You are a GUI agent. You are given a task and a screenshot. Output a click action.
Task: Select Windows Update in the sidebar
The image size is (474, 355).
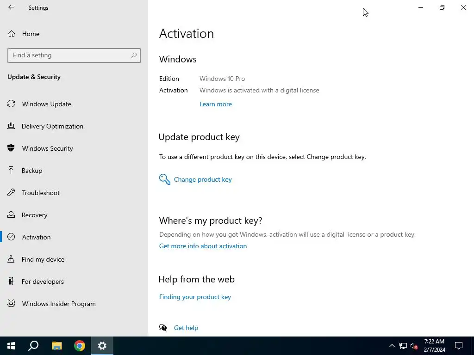tap(47, 104)
